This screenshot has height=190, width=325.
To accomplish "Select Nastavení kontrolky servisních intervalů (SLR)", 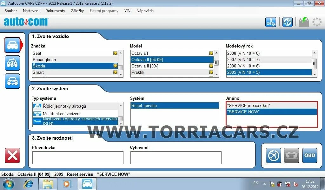I will click(x=75, y=121).
